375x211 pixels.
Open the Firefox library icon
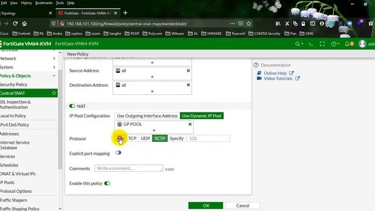tap(278, 23)
